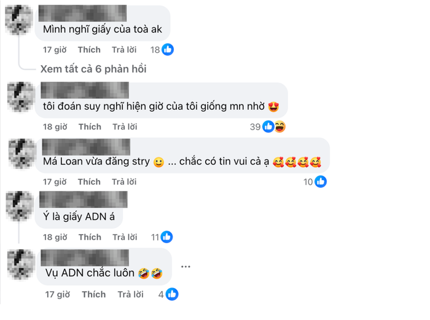This screenshot has width=430, height=320.
Task: Click Thích under the Má Loan comment
Action: (89, 182)
